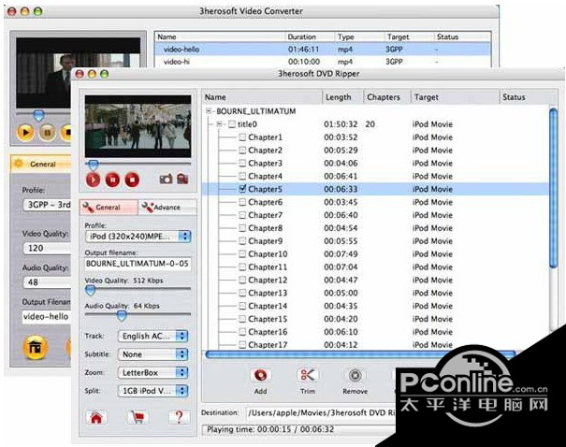Click the DVD Ripper video preview thumbnail
Screen dimensions: 566x447
pos(138,126)
